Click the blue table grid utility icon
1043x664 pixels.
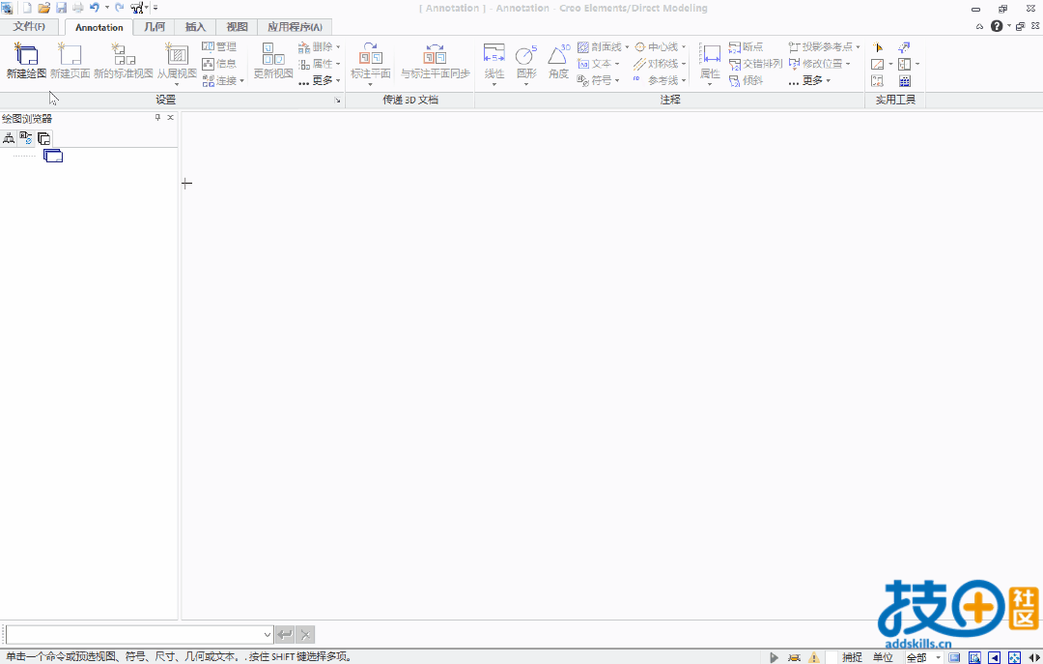click(905, 81)
